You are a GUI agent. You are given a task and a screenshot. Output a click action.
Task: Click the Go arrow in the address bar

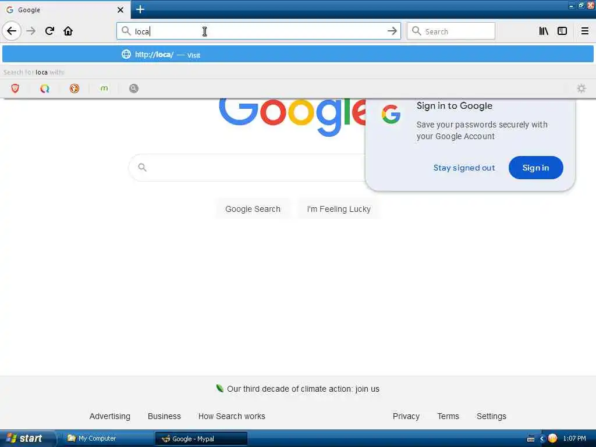point(392,31)
